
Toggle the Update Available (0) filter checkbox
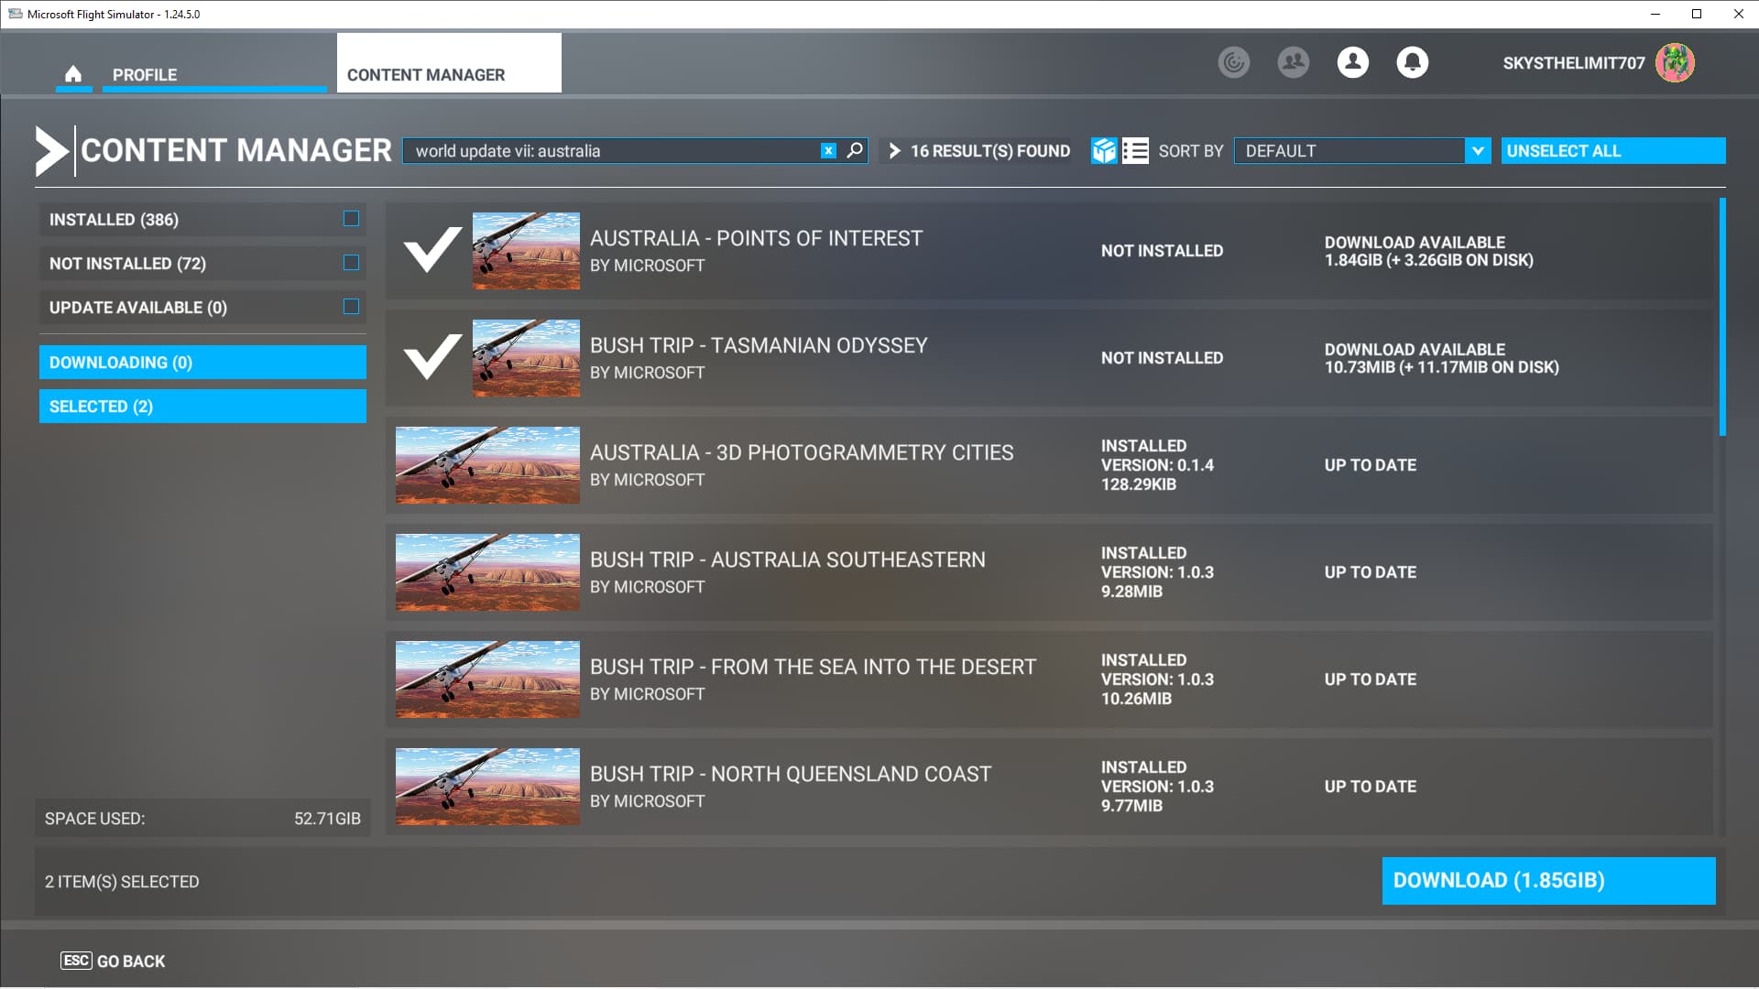point(351,307)
